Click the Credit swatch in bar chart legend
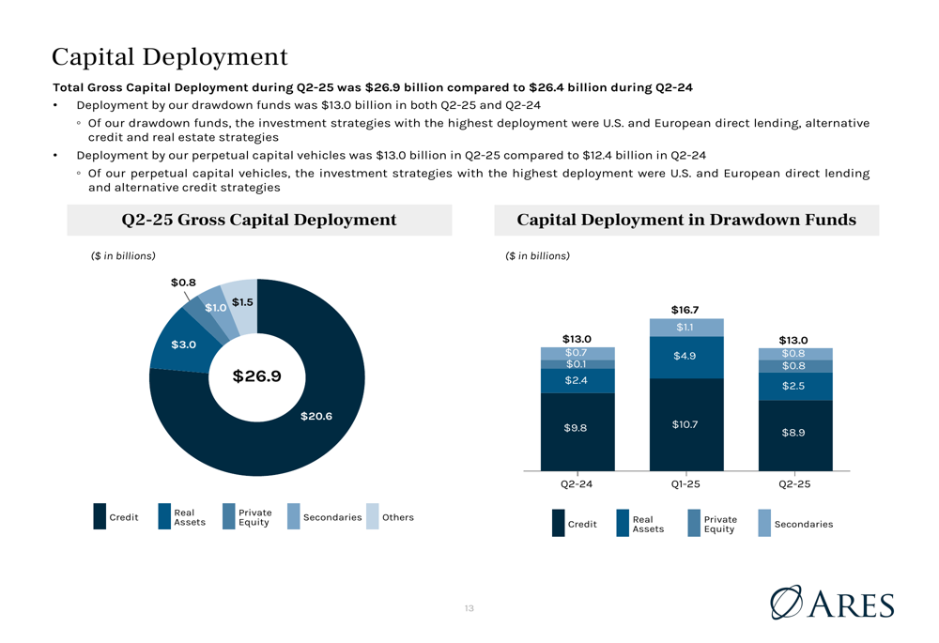Viewport: 939px width, 643px height. [x=558, y=523]
